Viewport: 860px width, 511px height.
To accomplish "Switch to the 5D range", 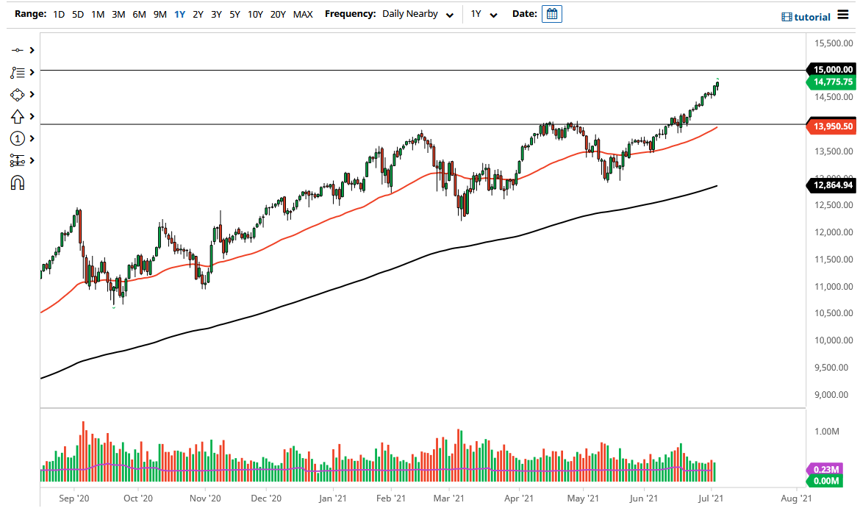I will 77,13.
